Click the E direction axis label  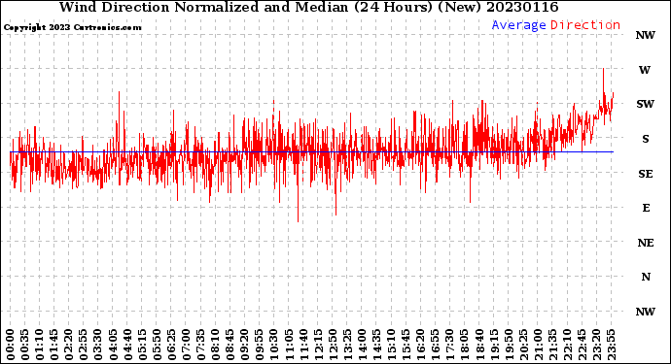click(x=645, y=208)
